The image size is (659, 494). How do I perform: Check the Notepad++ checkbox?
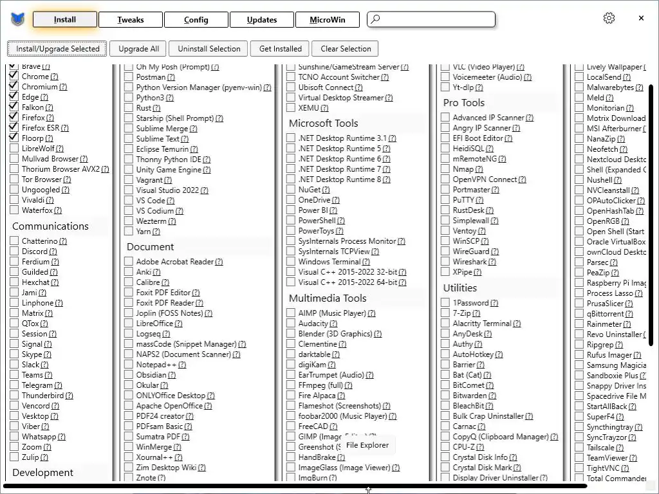(x=129, y=365)
